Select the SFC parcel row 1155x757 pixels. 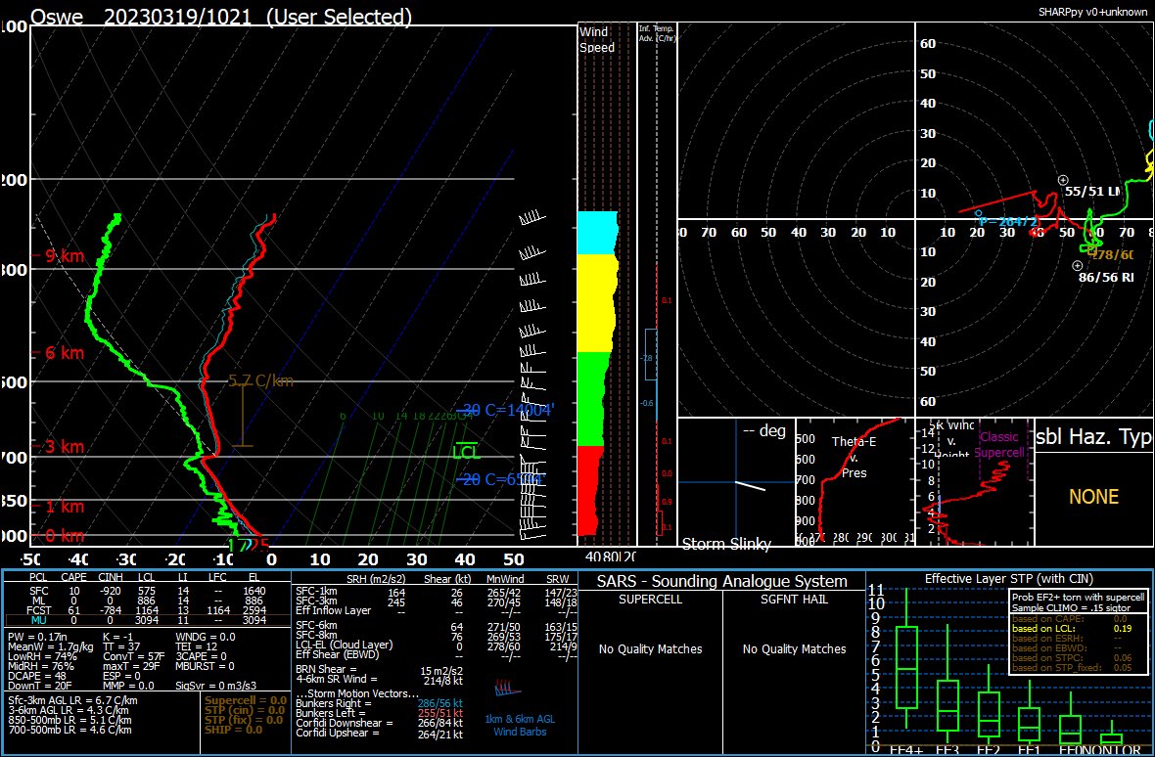tap(146, 591)
